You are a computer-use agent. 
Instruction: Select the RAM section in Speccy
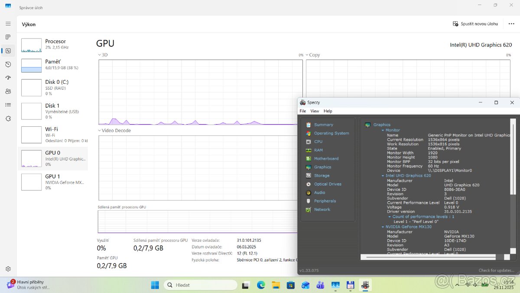[318, 150]
